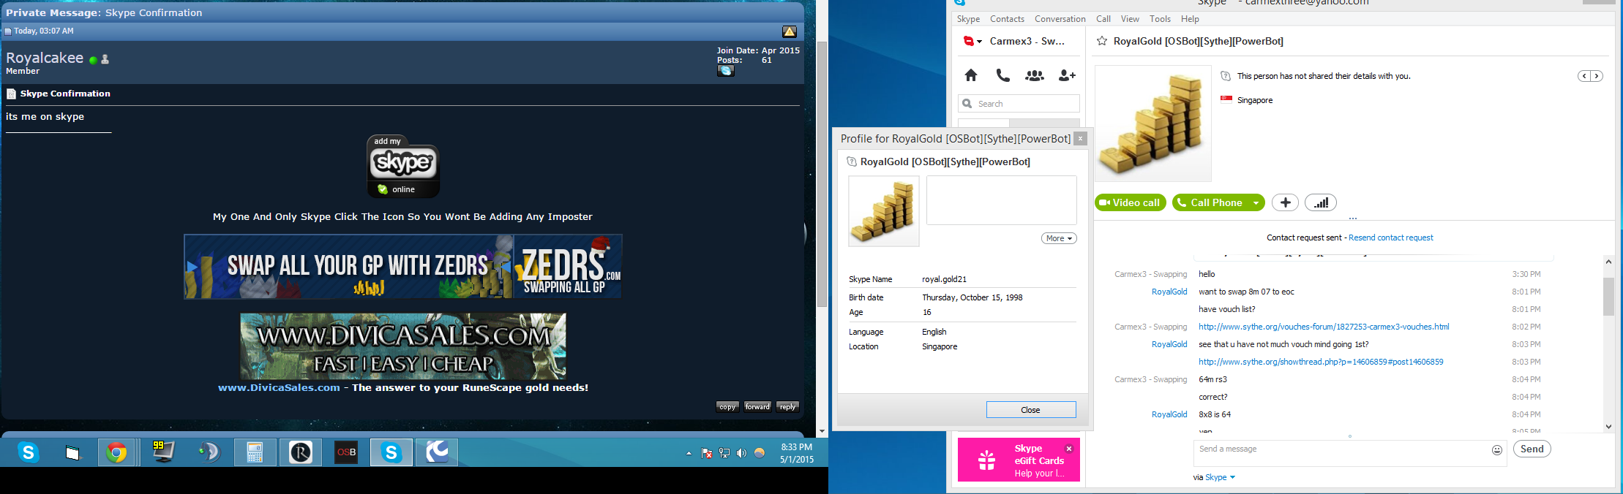Image resolution: width=1623 pixels, height=494 pixels.
Task: Star RoyalGold as a favorite
Action: pyautogui.click(x=1101, y=41)
